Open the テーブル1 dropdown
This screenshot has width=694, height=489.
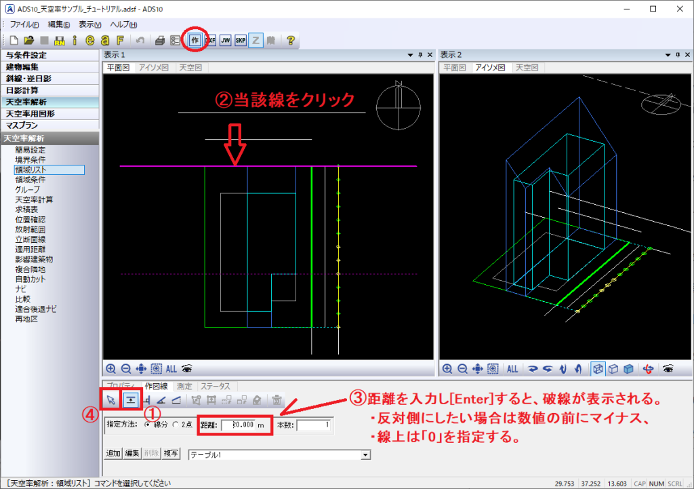click(x=365, y=455)
